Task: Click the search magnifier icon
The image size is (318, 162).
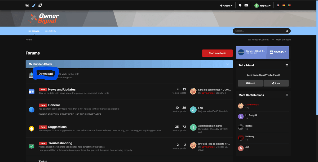Action: click(287, 31)
